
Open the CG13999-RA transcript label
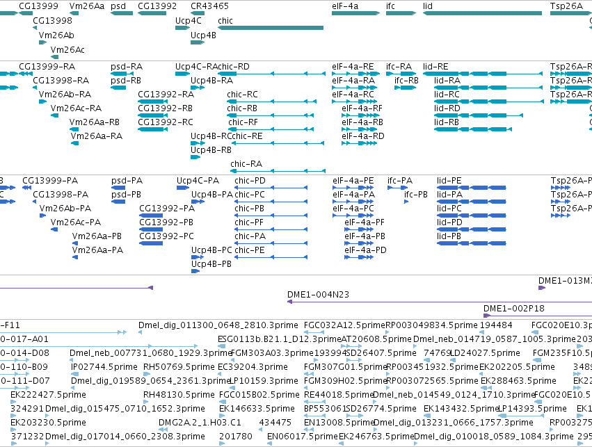click(47, 67)
